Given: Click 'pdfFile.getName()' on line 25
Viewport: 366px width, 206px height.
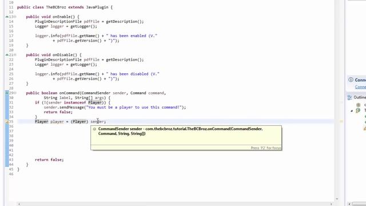Looking at the screenshot, I should coord(80,74).
